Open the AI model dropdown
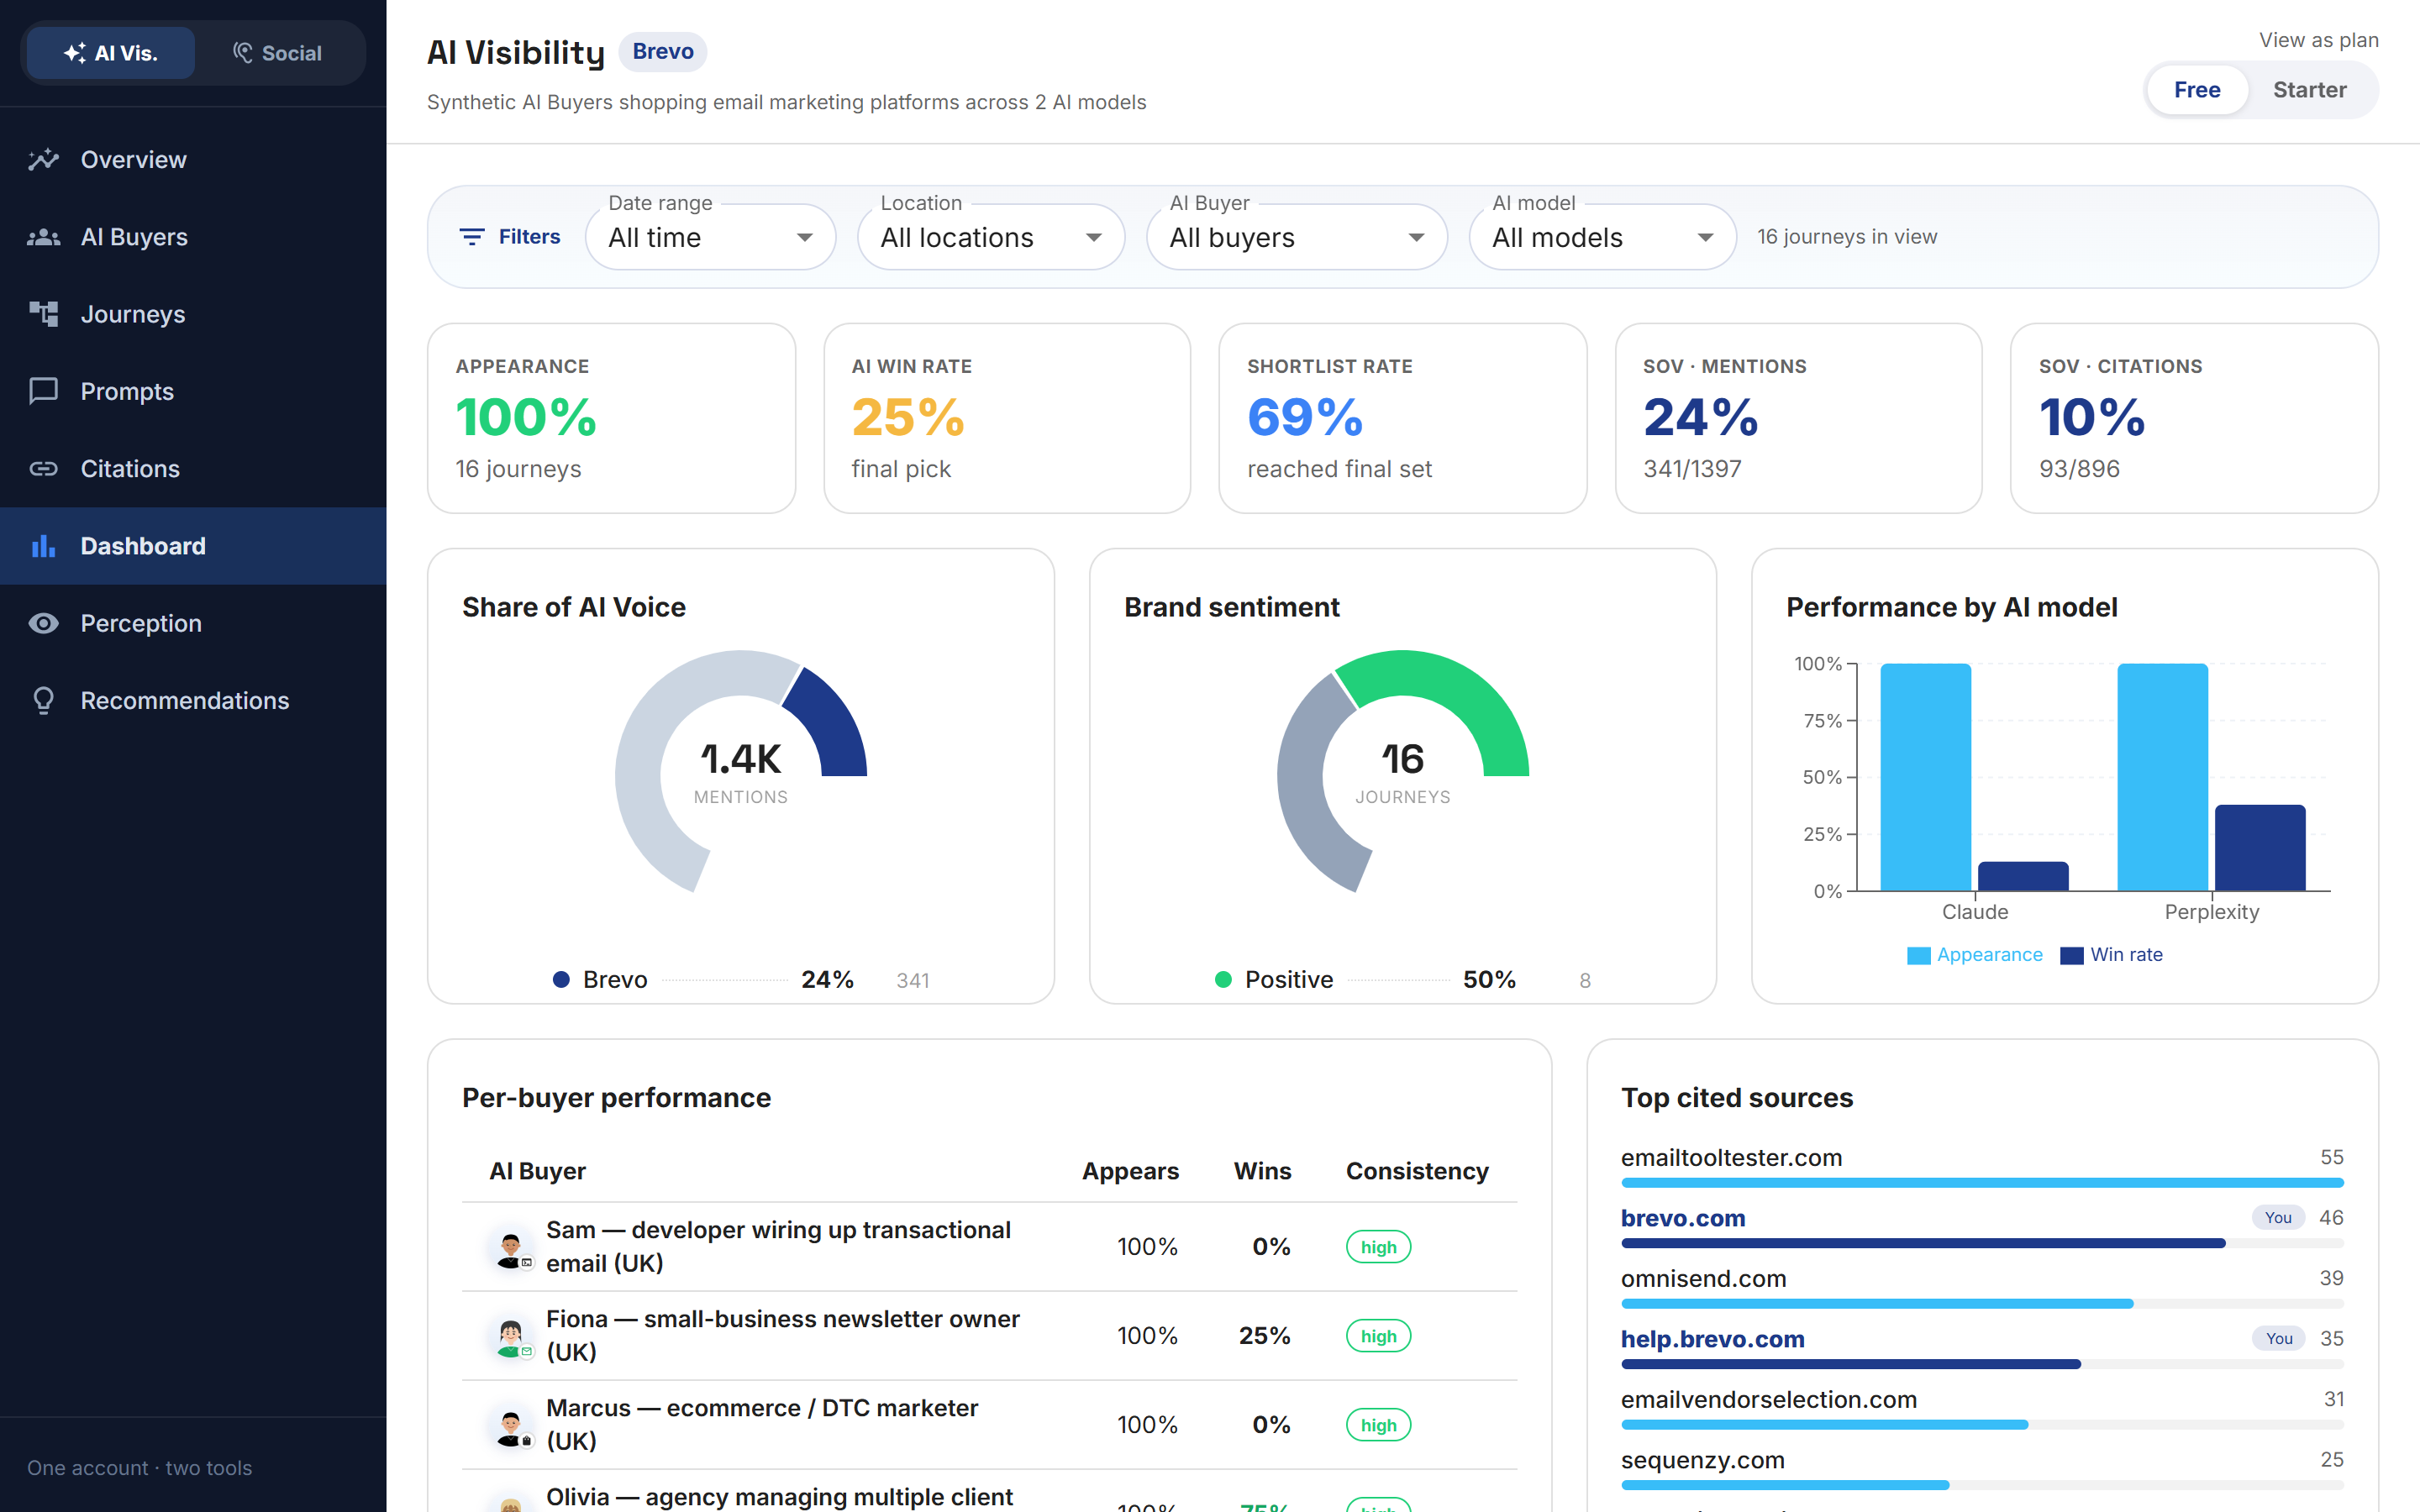Viewport: 2420px width, 1512px height. (x=1603, y=237)
